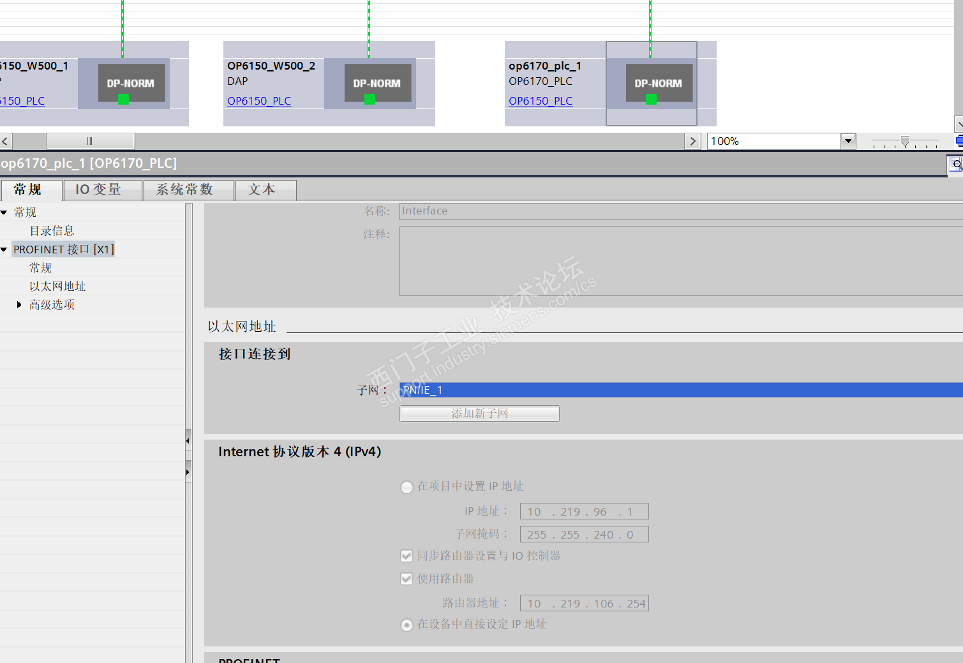Open the 子网 PN/IE_1 dropdown

point(681,390)
